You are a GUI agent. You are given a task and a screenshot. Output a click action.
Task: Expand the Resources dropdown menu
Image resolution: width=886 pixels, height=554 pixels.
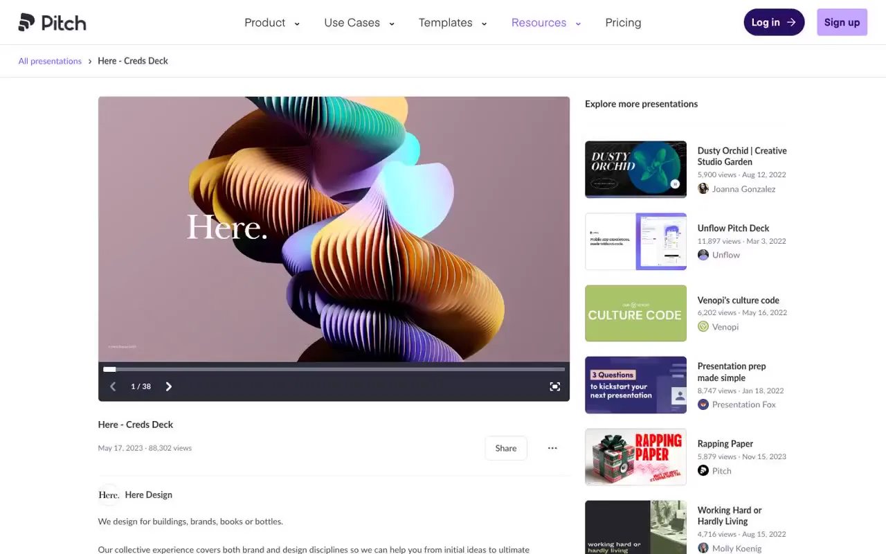point(546,23)
